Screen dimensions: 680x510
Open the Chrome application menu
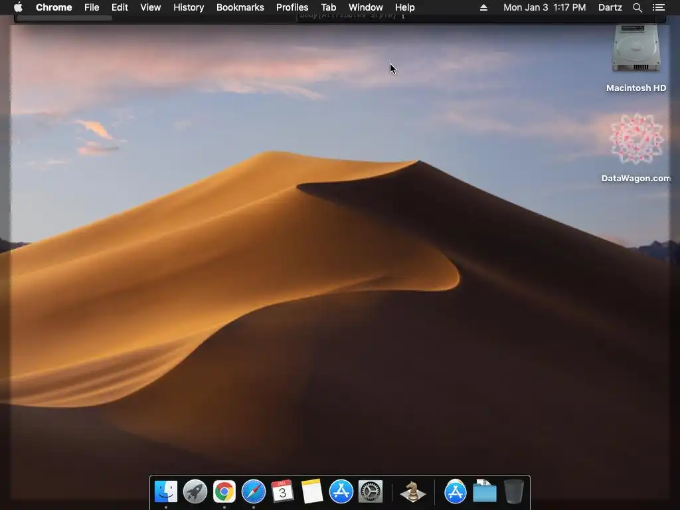(x=54, y=7)
